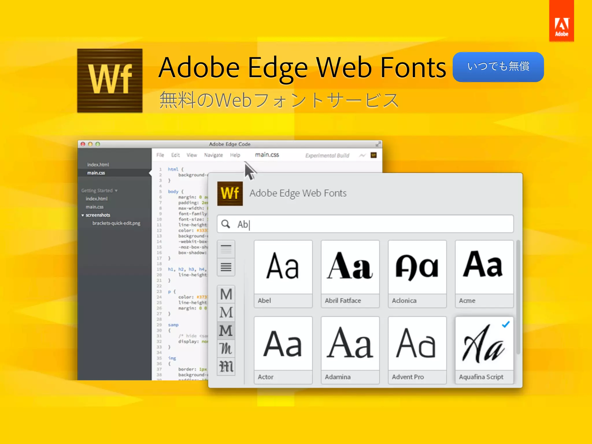Filter by sans-serif M classification
592x444 pixels.
click(226, 294)
